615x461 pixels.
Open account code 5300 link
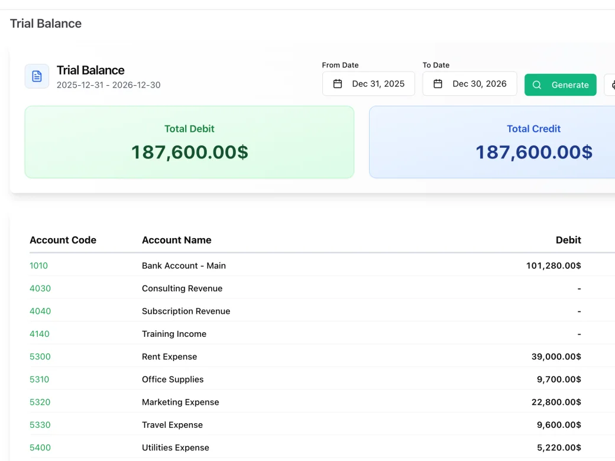(40, 357)
